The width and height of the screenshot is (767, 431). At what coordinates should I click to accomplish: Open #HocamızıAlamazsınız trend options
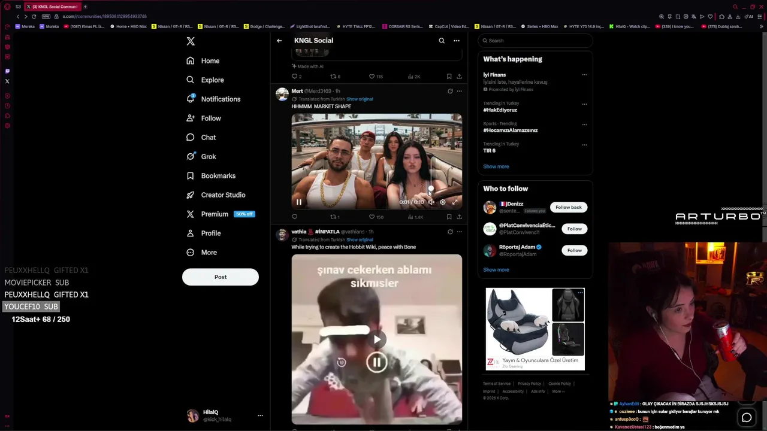coord(584,125)
